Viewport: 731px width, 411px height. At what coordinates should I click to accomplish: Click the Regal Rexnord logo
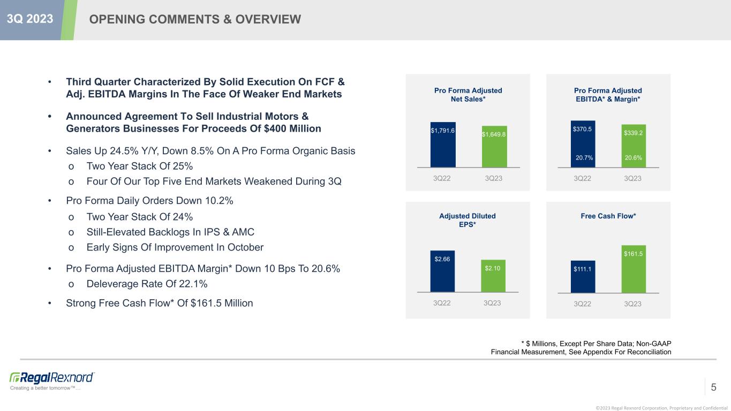click(52, 378)
